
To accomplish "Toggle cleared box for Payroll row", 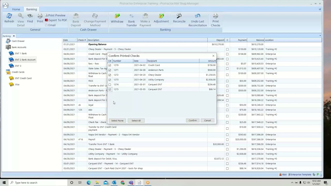I will pyautogui.click(x=227, y=139).
